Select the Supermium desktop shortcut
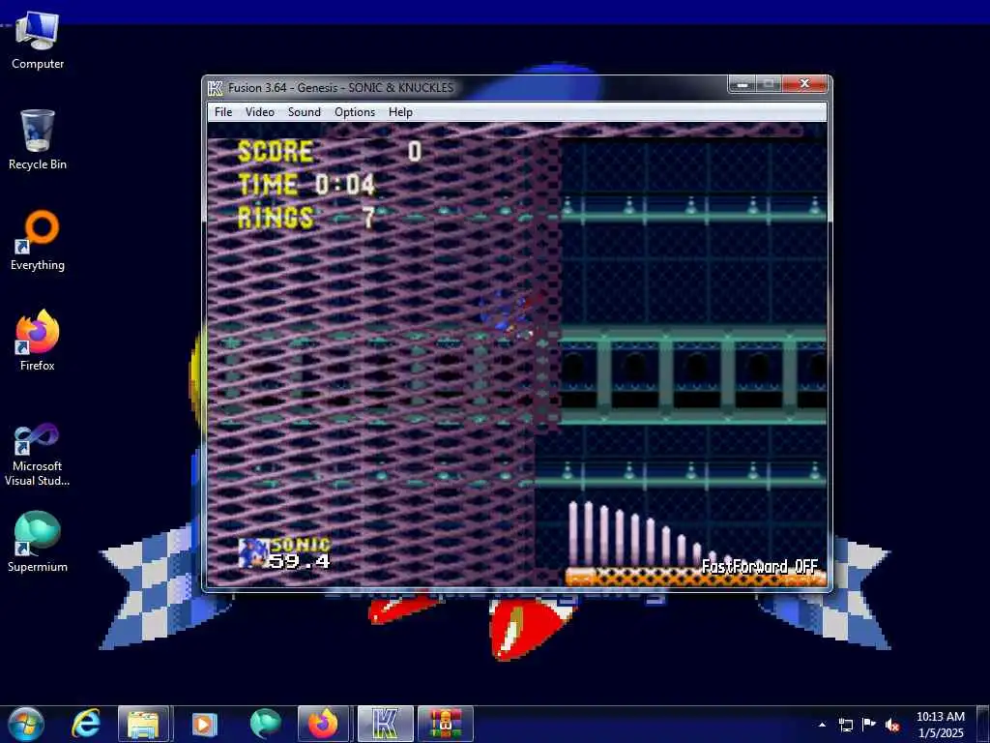This screenshot has width=990, height=743. [x=38, y=542]
